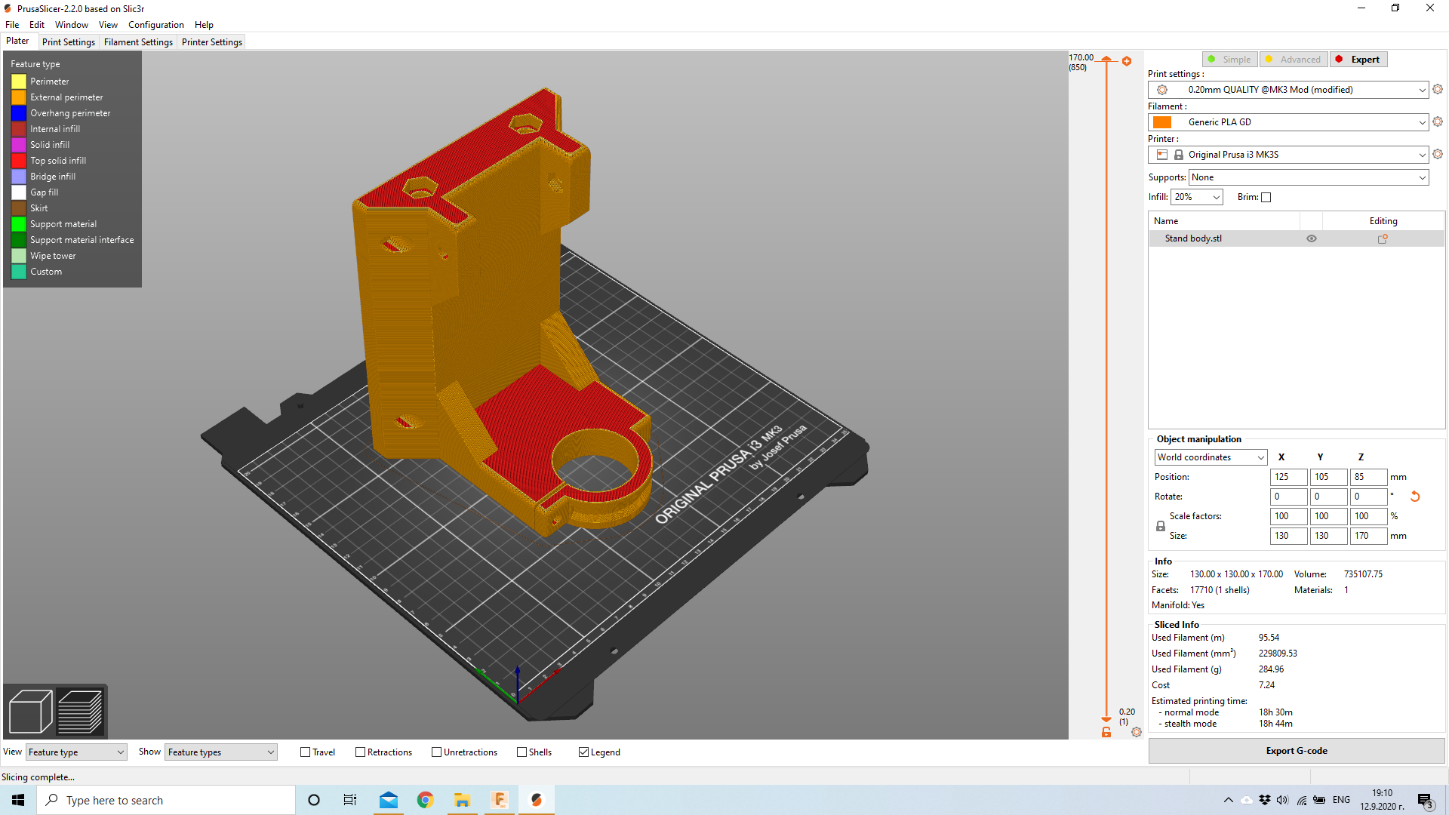The image size is (1449, 815).
Task: Open filament settings gear icon
Action: pos(1438,121)
